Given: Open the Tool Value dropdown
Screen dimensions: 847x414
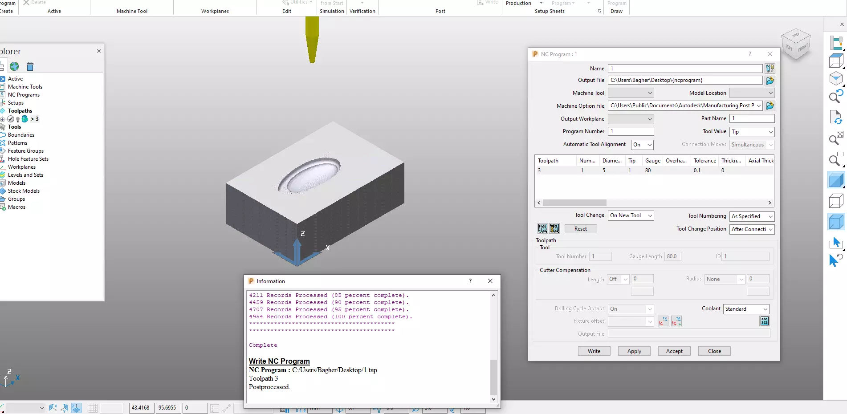Looking at the screenshot, I should pos(752,132).
